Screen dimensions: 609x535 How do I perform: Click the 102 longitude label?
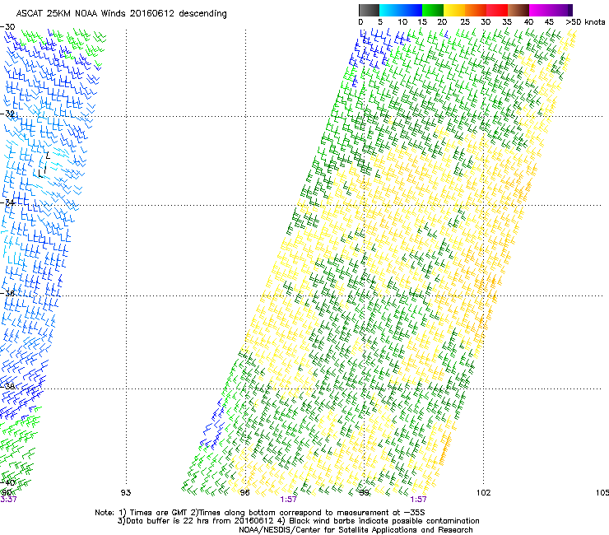[x=484, y=493]
